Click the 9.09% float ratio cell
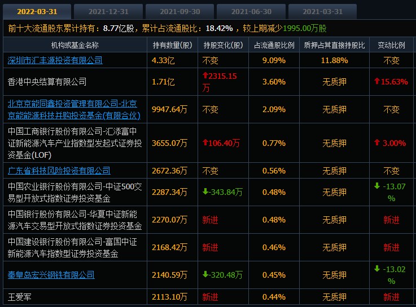 coord(274,61)
